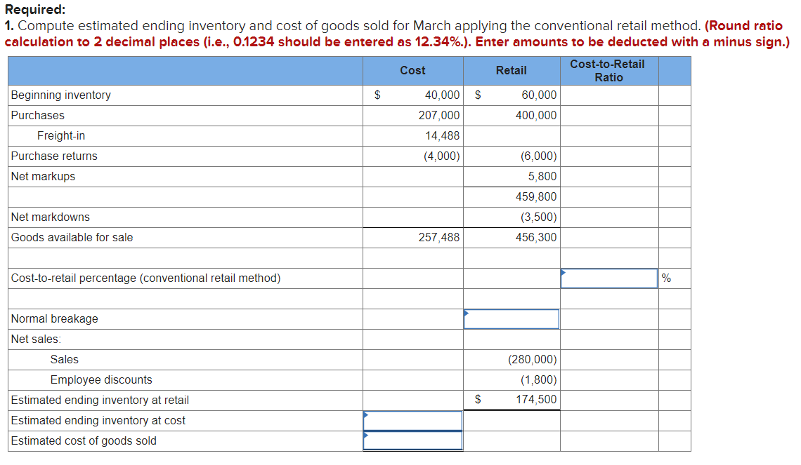This screenshot has height=465, width=801.
Task: Select the Net sales: label
Action: [x=36, y=339]
